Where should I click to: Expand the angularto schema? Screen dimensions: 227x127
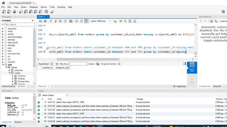(2, 29)
